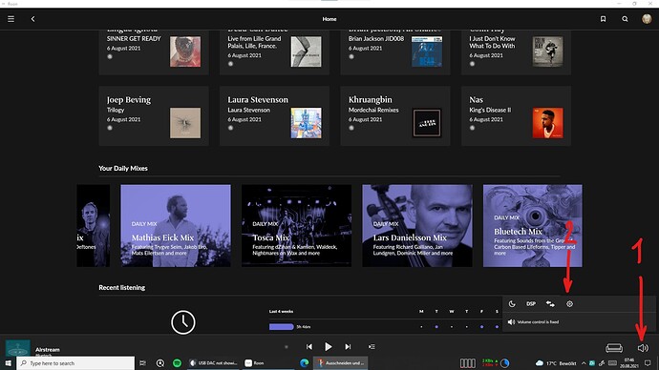The width and height of the screenshot is (659, 370).
Task: Open DSP settings
Action: pyautogui.click(x=531, y=304)
